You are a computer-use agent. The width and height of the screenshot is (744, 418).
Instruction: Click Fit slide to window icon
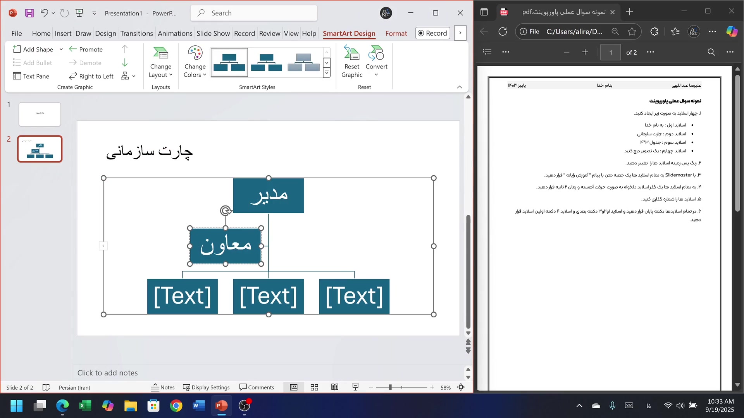(461, 387)
